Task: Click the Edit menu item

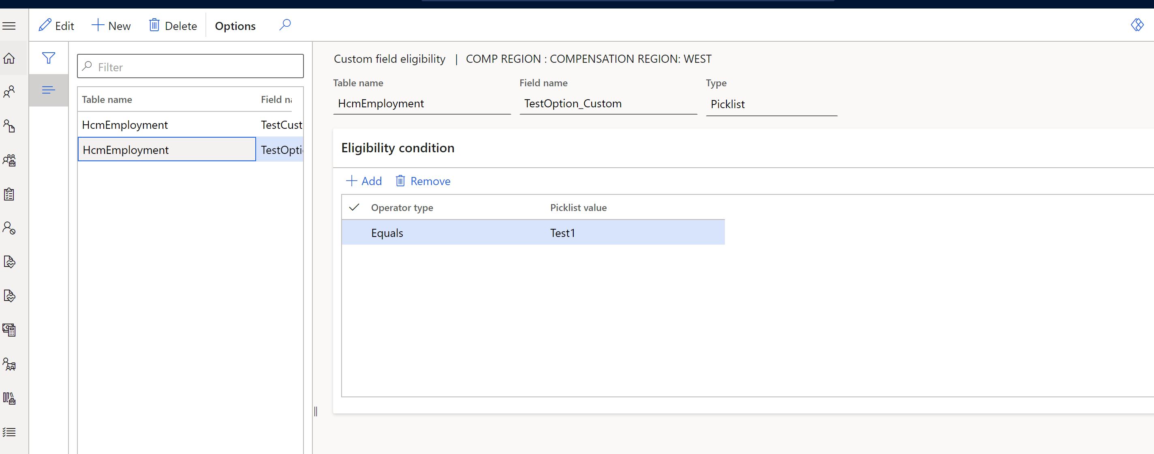Action: [x=57, y=26]
